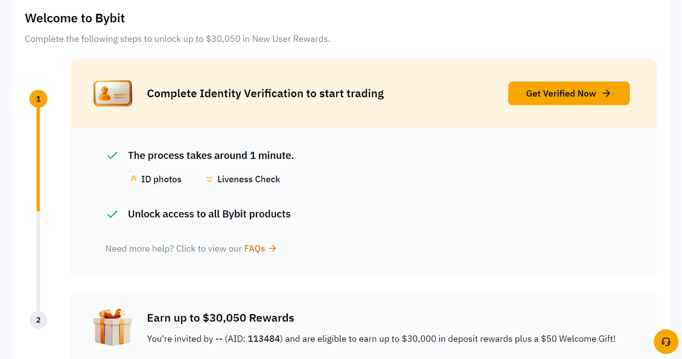682x359 pixels.
Task: Open the support chat headset icon
Action: point(665,342)
